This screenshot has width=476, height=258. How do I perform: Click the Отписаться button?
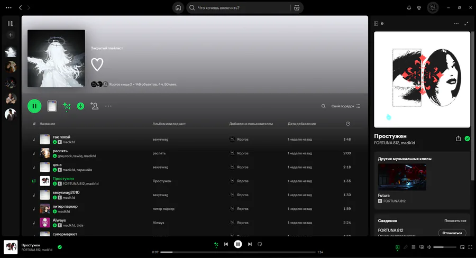452,233
